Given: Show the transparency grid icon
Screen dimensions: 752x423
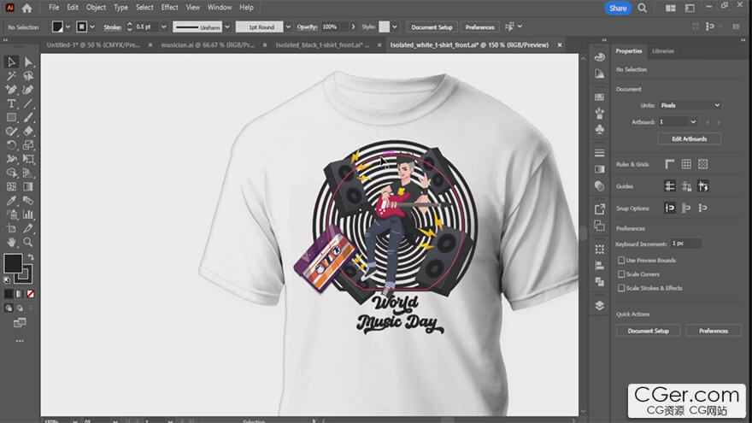Looking at the screenshot, I should [702, 164].
